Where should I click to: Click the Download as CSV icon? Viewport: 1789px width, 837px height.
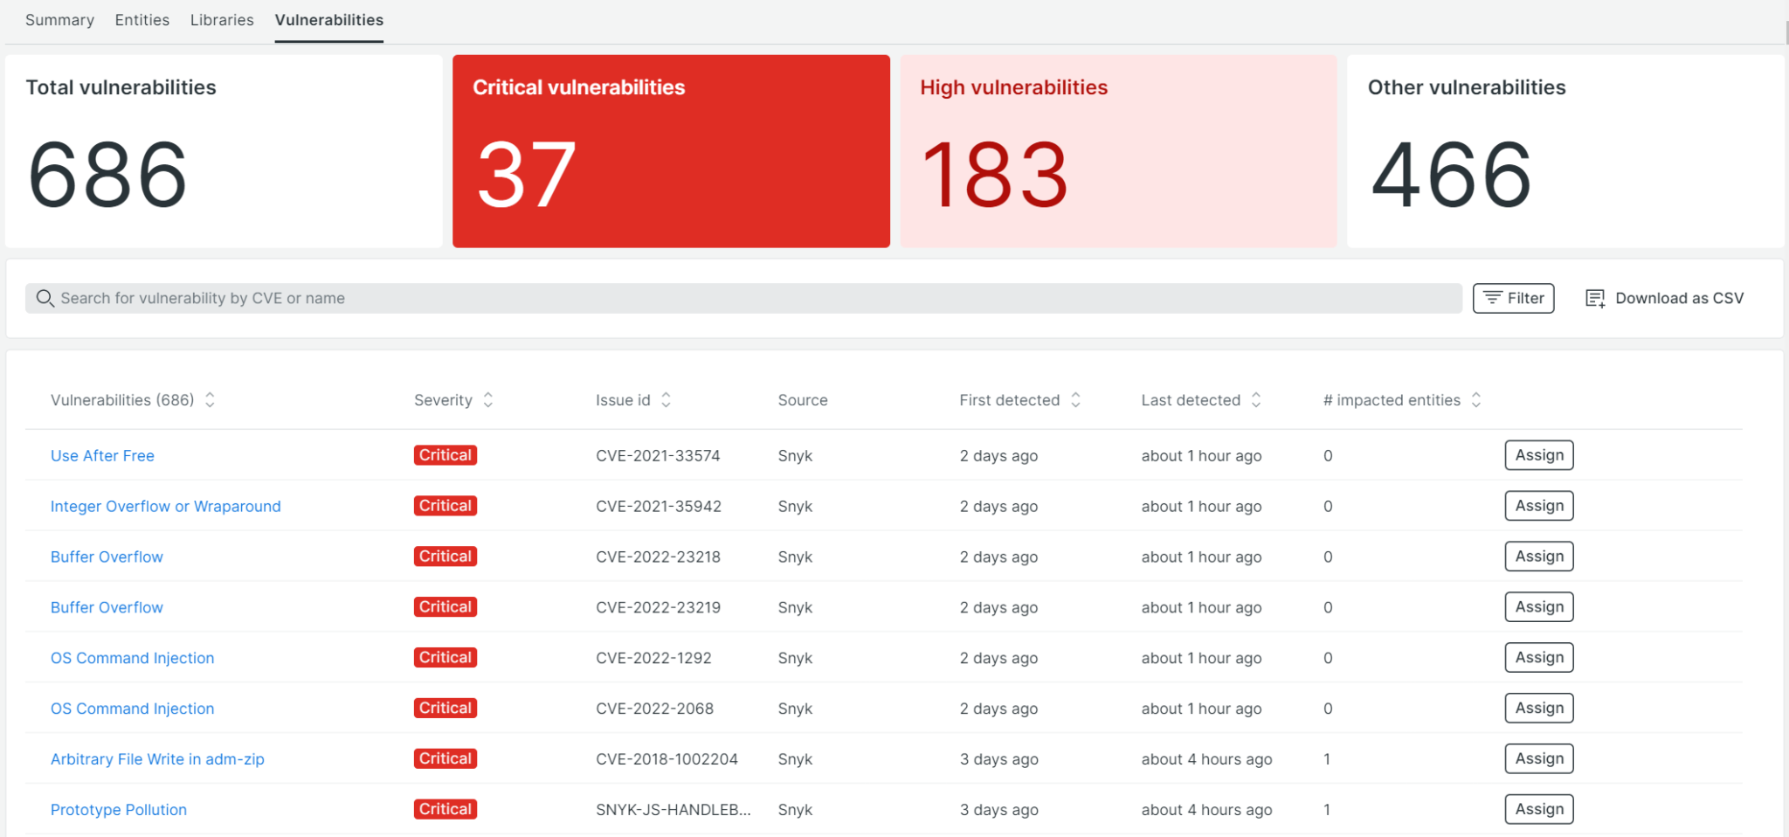(x=1594, y=299)
